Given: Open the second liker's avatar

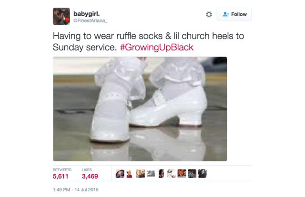Looking at the screenshot, I should click(x=129, y=174).
